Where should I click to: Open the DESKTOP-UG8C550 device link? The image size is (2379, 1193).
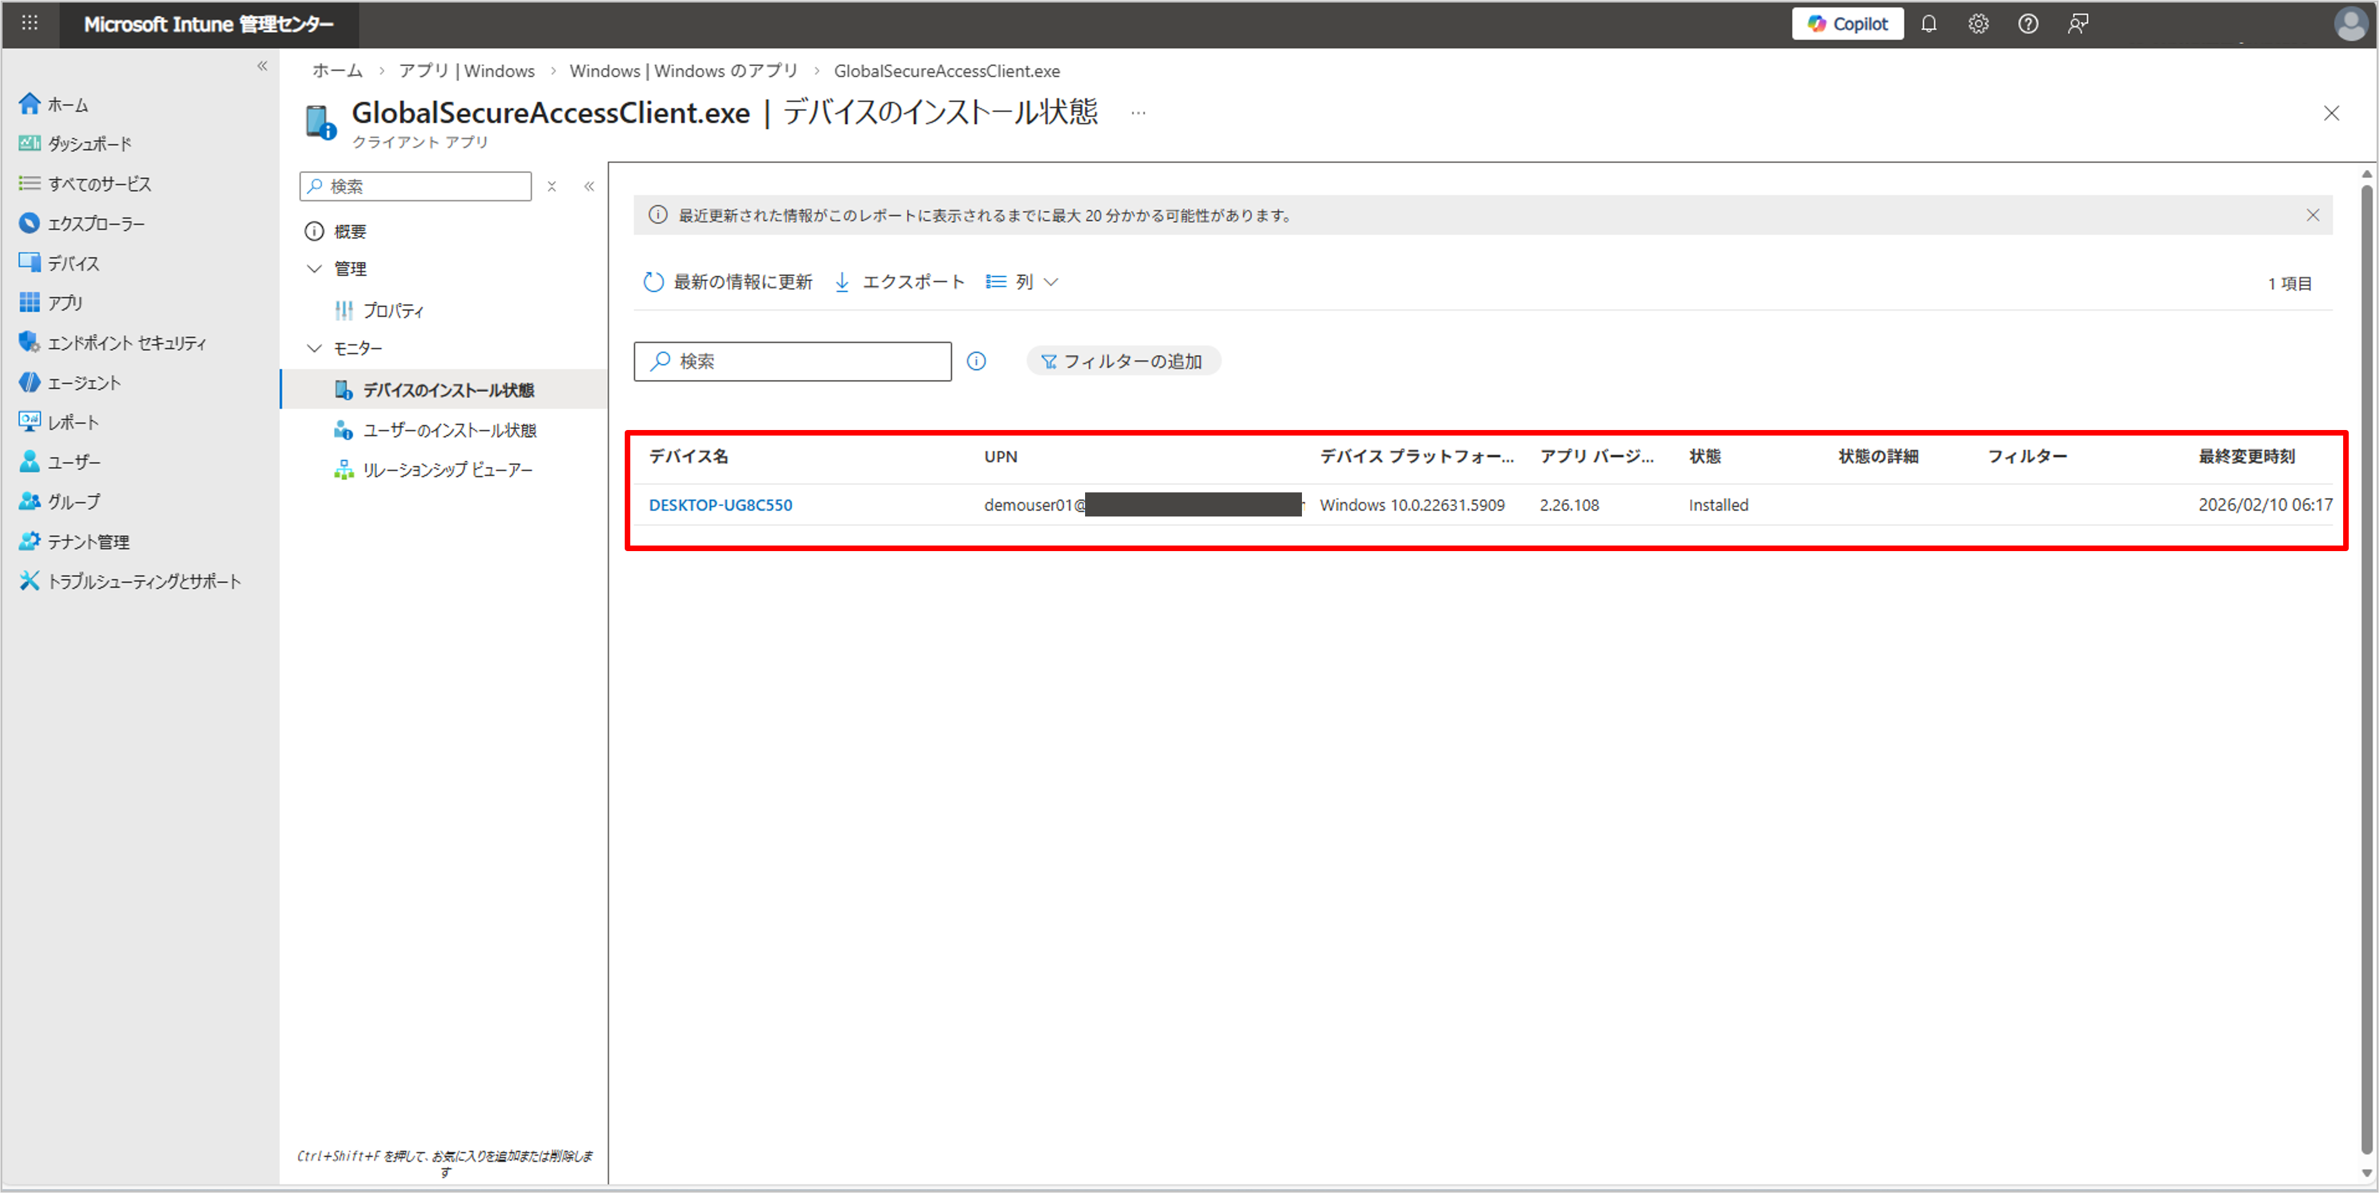point(720,505)
